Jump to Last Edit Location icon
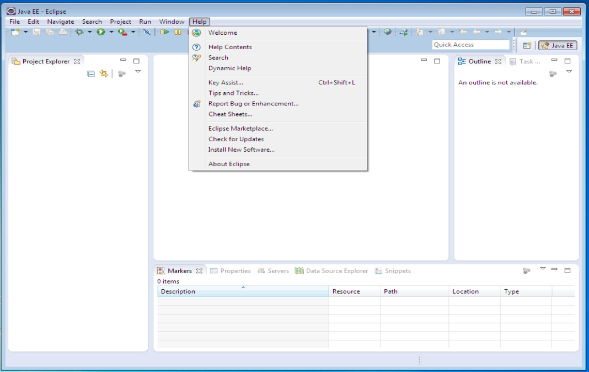 (x=463, y=33)
